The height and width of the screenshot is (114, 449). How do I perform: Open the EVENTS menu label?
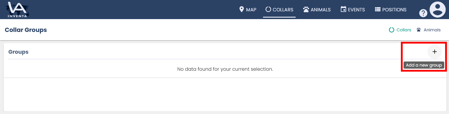(356, 10)
